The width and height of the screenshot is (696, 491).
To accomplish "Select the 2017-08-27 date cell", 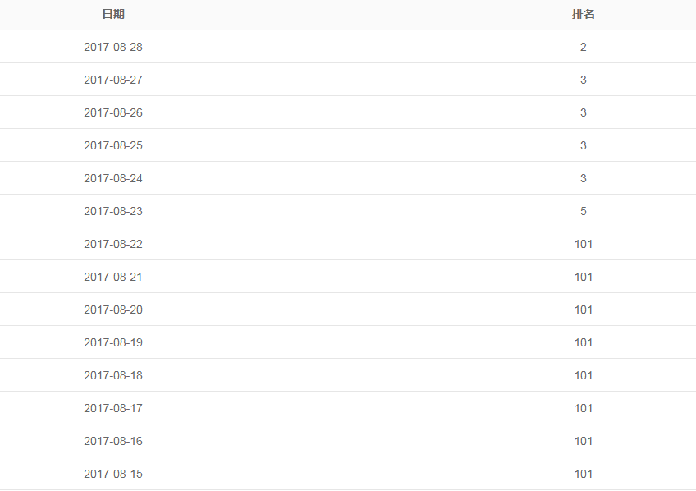I will pos(113,80).
